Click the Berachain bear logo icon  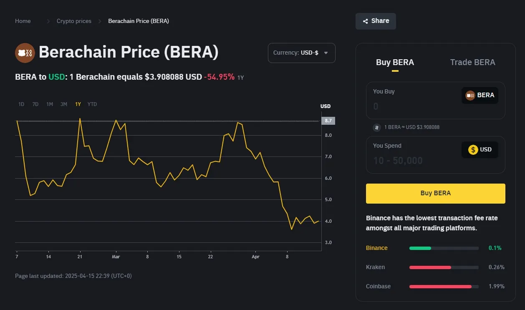pyautogui.click(x=25, y=53)
